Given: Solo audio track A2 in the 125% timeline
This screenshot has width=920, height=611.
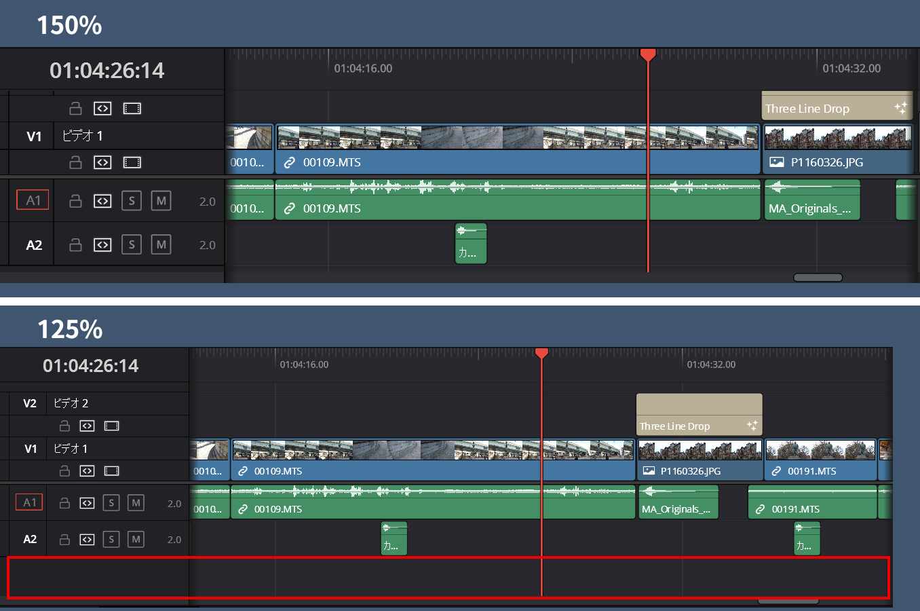Looking at the screenshot, I should (111, 540).
